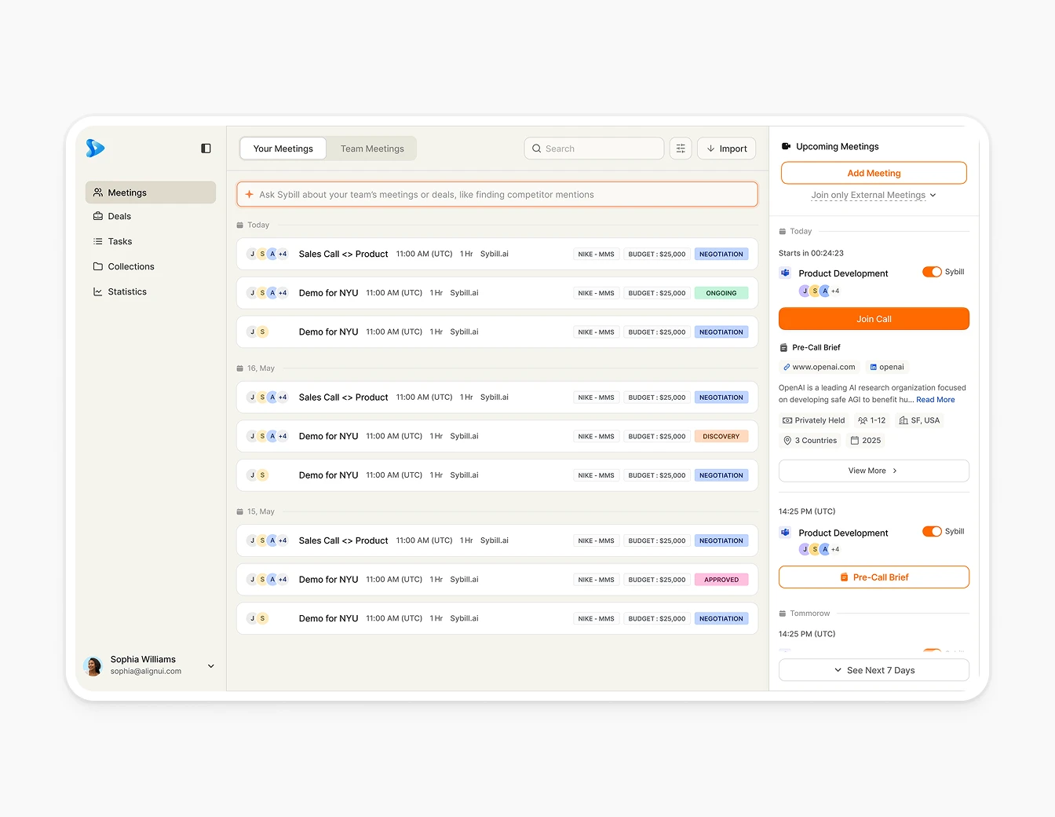The height and width of the screenshot is (817, 1055).
Task: Toggle Sybill on the meeting under Tomorrow
Action: click(932, 652)
